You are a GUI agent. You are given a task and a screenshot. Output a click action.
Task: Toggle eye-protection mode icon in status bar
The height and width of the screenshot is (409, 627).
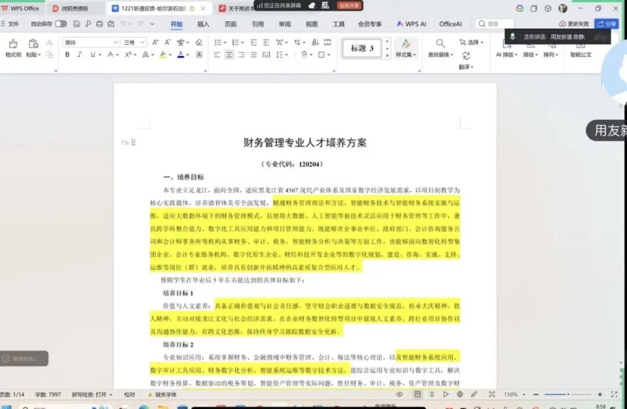click(x=399, y=394)
